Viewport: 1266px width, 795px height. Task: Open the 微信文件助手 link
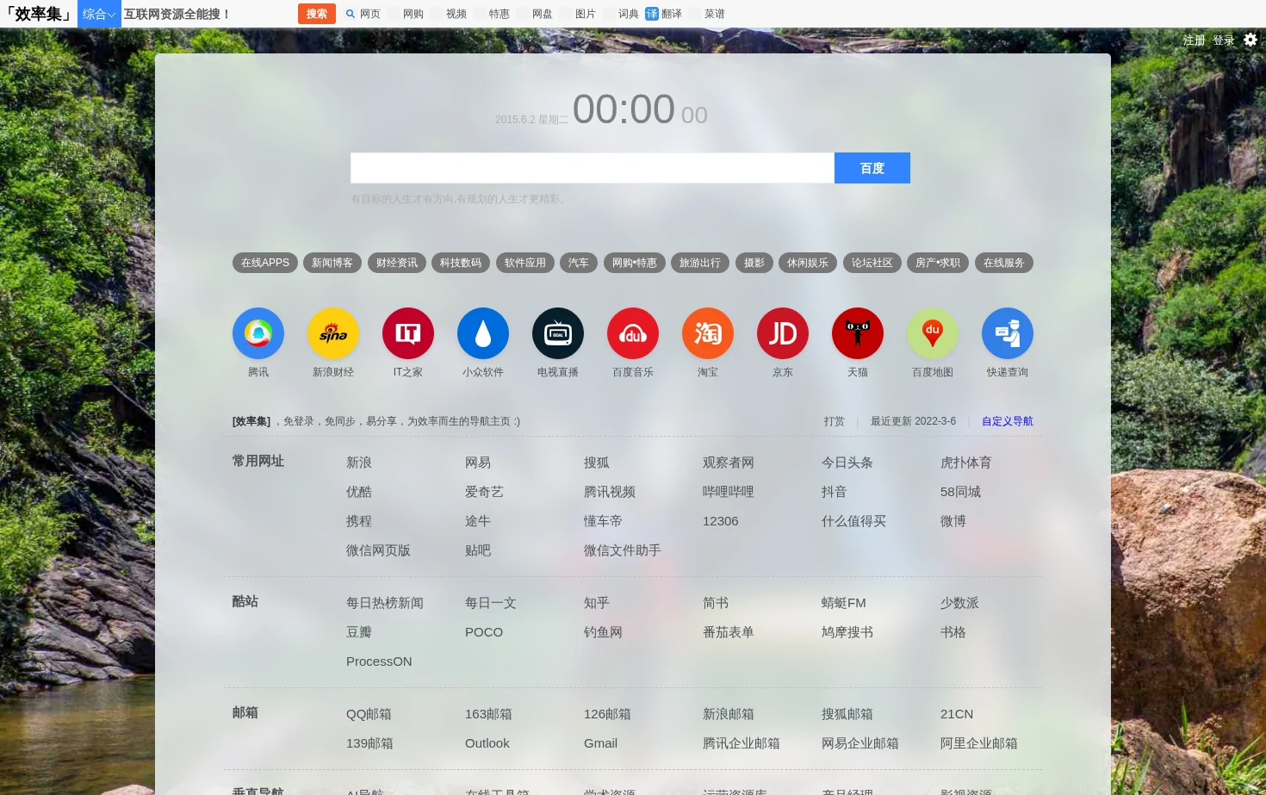coord(623,550)
